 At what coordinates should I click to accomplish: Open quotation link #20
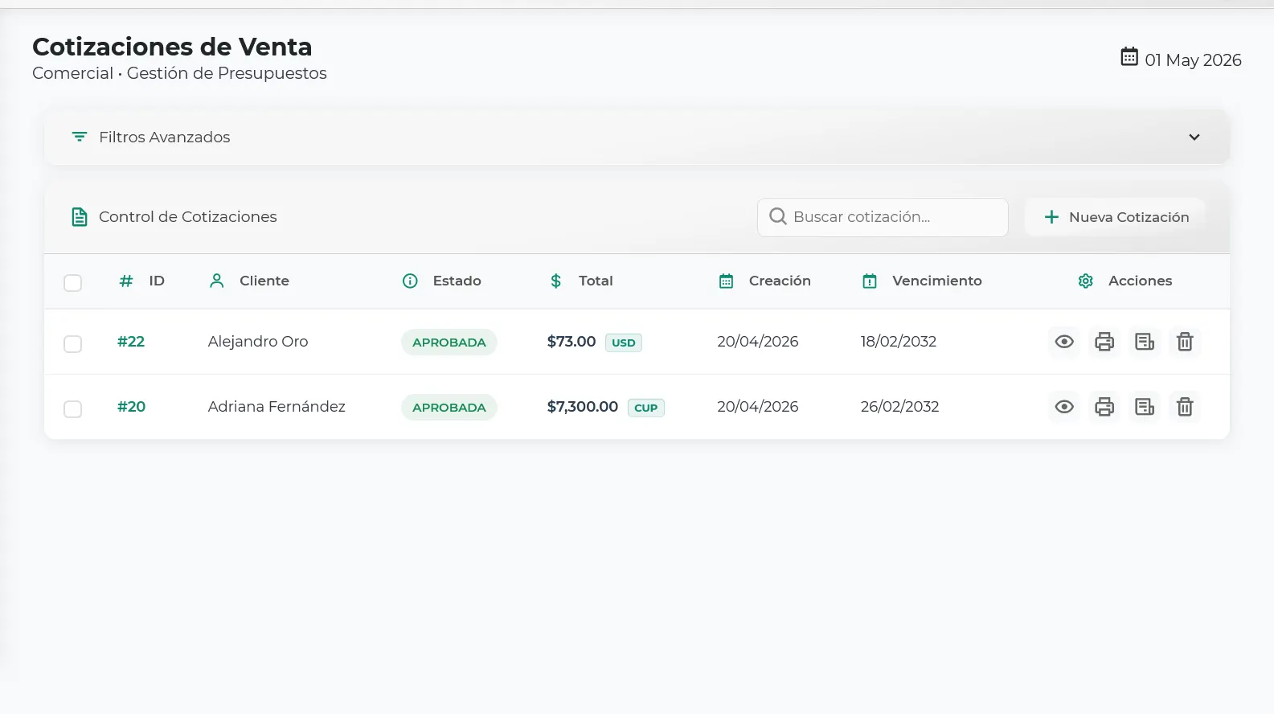tap(132, 406)
